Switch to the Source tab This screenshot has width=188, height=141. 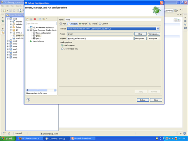click(93, 24)
